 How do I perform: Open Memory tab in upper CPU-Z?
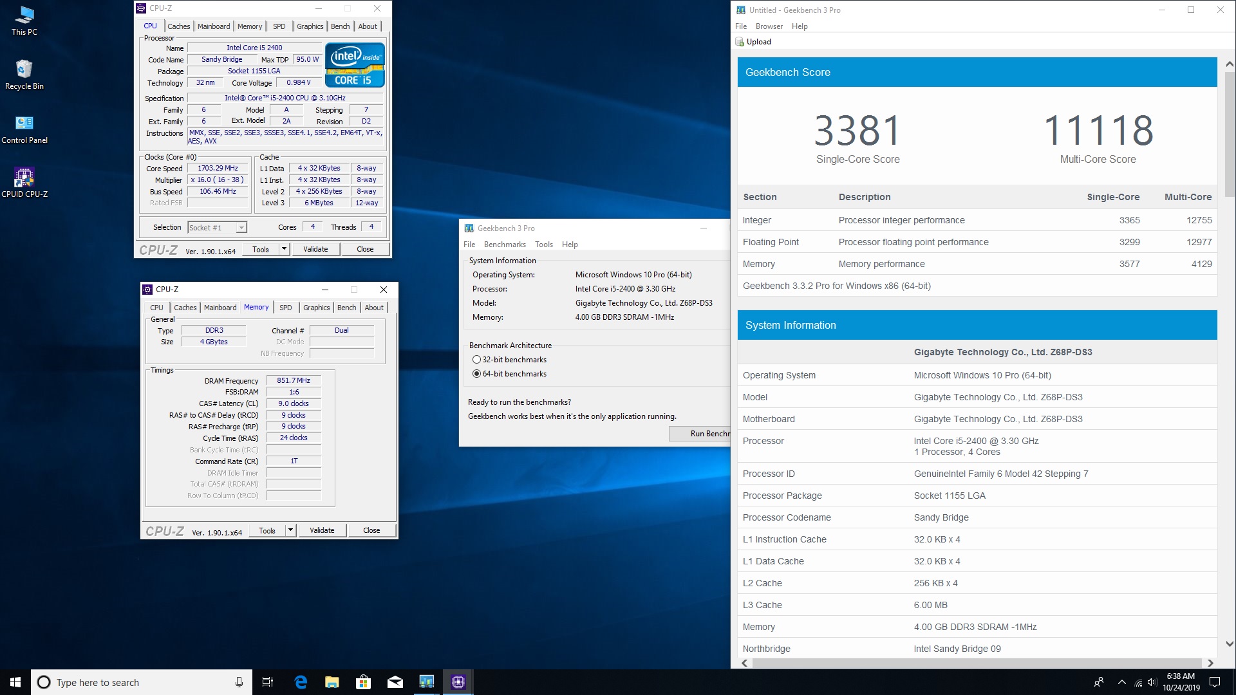point(250,26)
